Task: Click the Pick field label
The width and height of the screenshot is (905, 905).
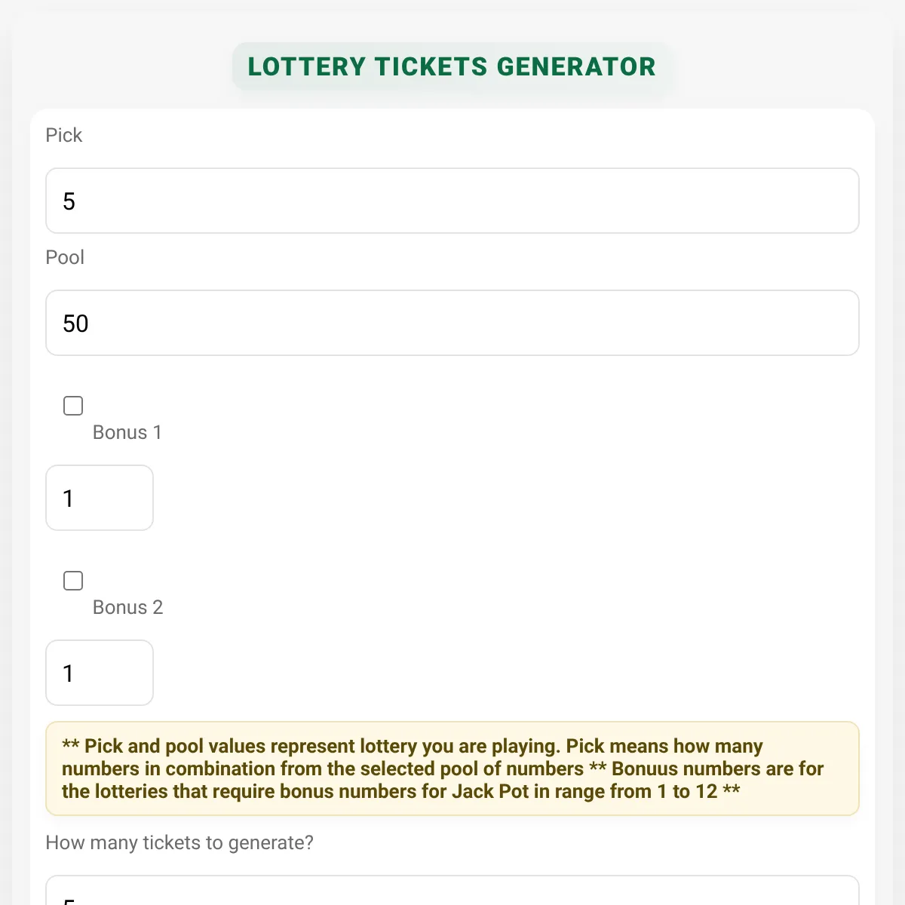Action: pyautogui.click(x=64, y=135)
